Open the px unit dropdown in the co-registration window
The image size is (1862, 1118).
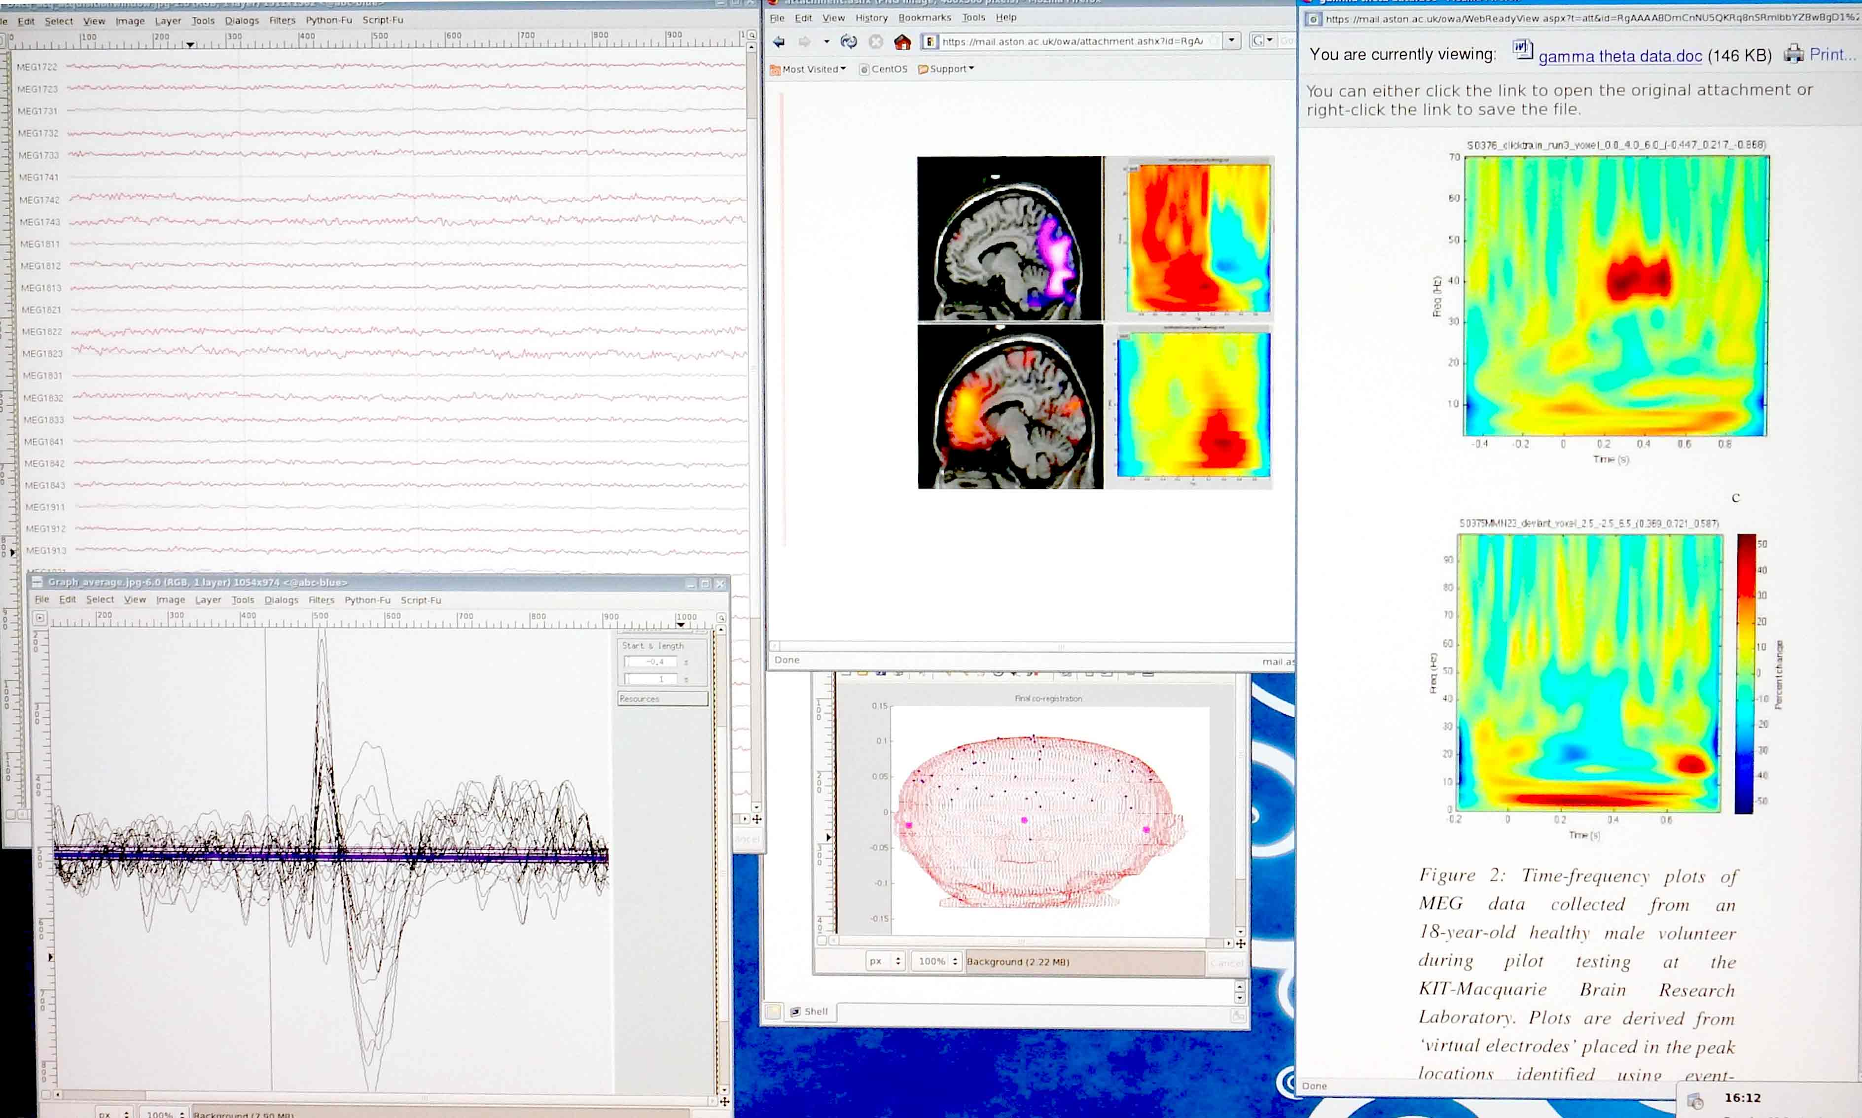coord(885,961)
